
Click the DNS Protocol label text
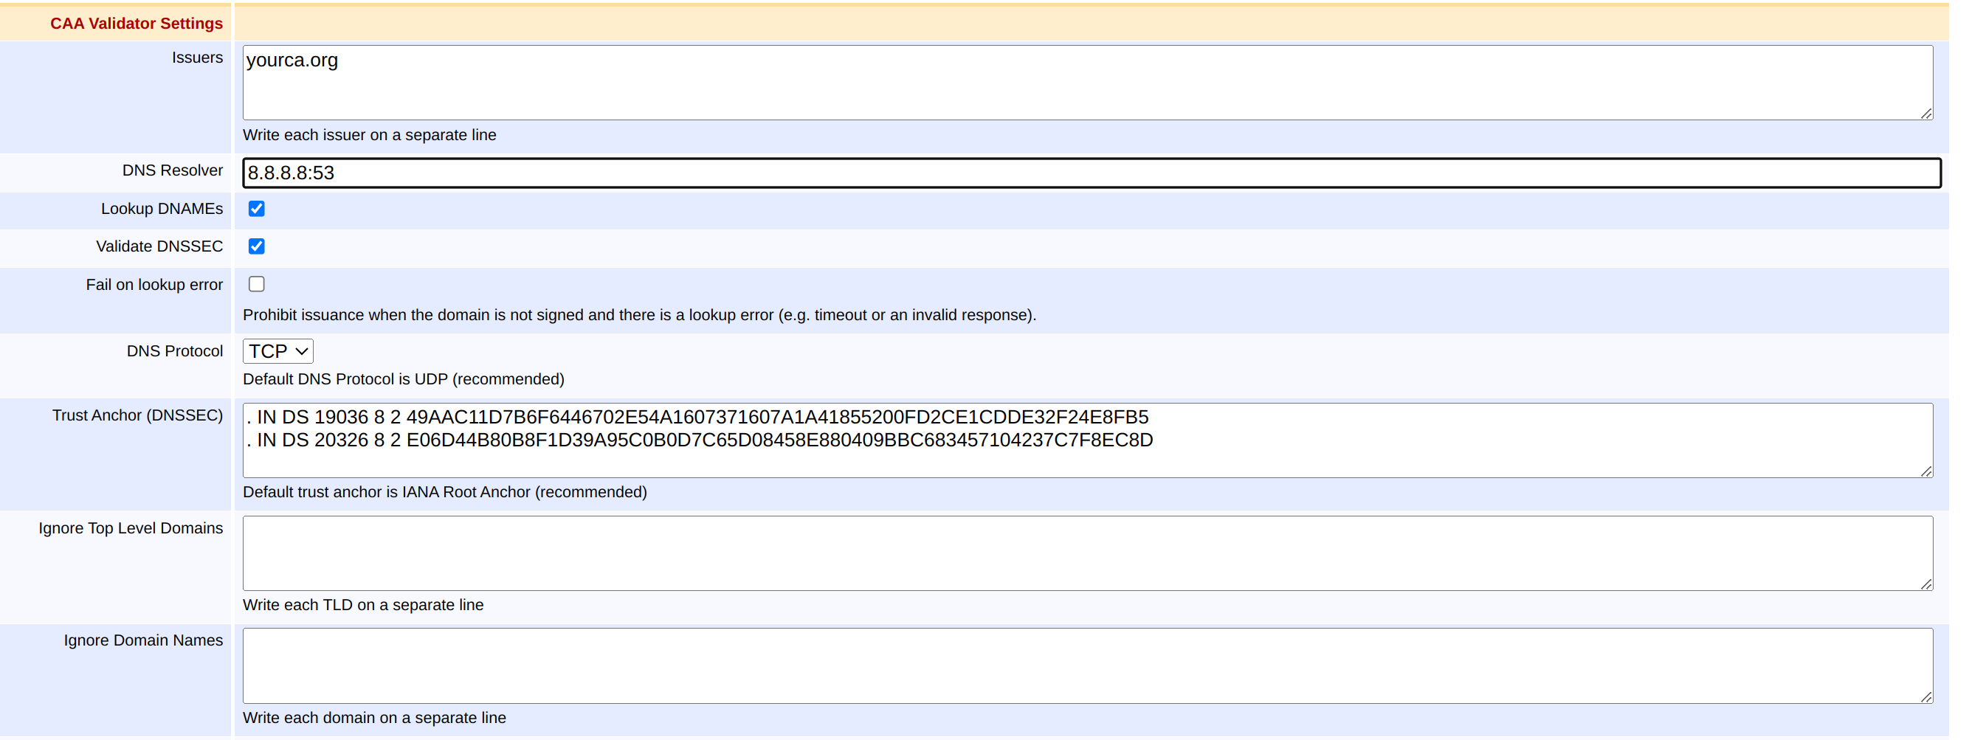(x=174, y=351)
